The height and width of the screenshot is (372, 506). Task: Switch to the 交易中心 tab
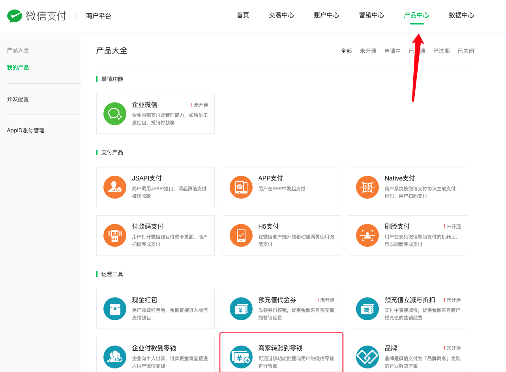coord(281,15)
